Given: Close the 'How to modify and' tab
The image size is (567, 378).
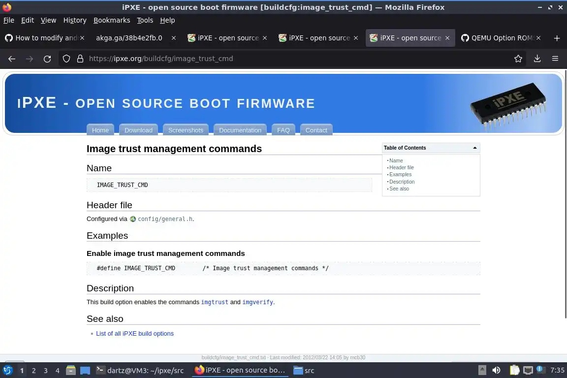Looking at the screenshot, I should [x=82, y=38].
